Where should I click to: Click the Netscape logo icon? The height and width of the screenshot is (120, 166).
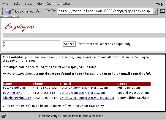pyautogui.click(x=162, y=11)
